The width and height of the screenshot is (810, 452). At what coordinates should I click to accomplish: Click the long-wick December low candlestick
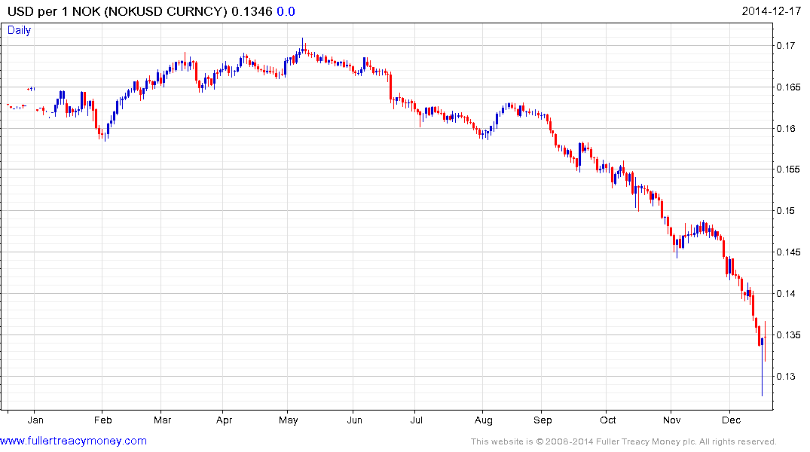click(762, 367)
